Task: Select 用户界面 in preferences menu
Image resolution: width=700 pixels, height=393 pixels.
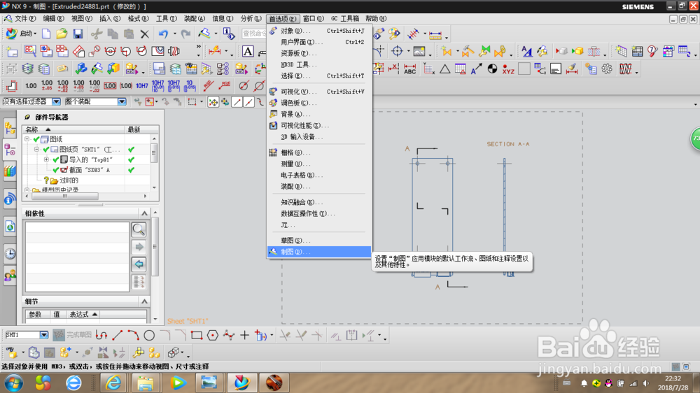Action: click(318, 42)
